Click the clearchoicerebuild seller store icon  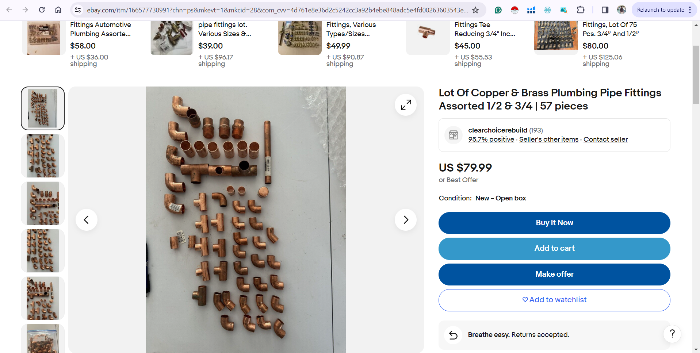pos(453,135)
